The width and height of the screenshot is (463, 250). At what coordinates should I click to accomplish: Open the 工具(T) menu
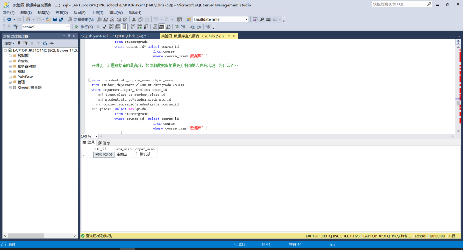click(97, 12)
